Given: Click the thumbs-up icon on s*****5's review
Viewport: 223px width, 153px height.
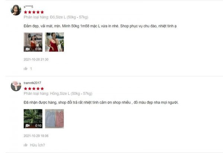Looking at the screenshot, I should 26,69.
